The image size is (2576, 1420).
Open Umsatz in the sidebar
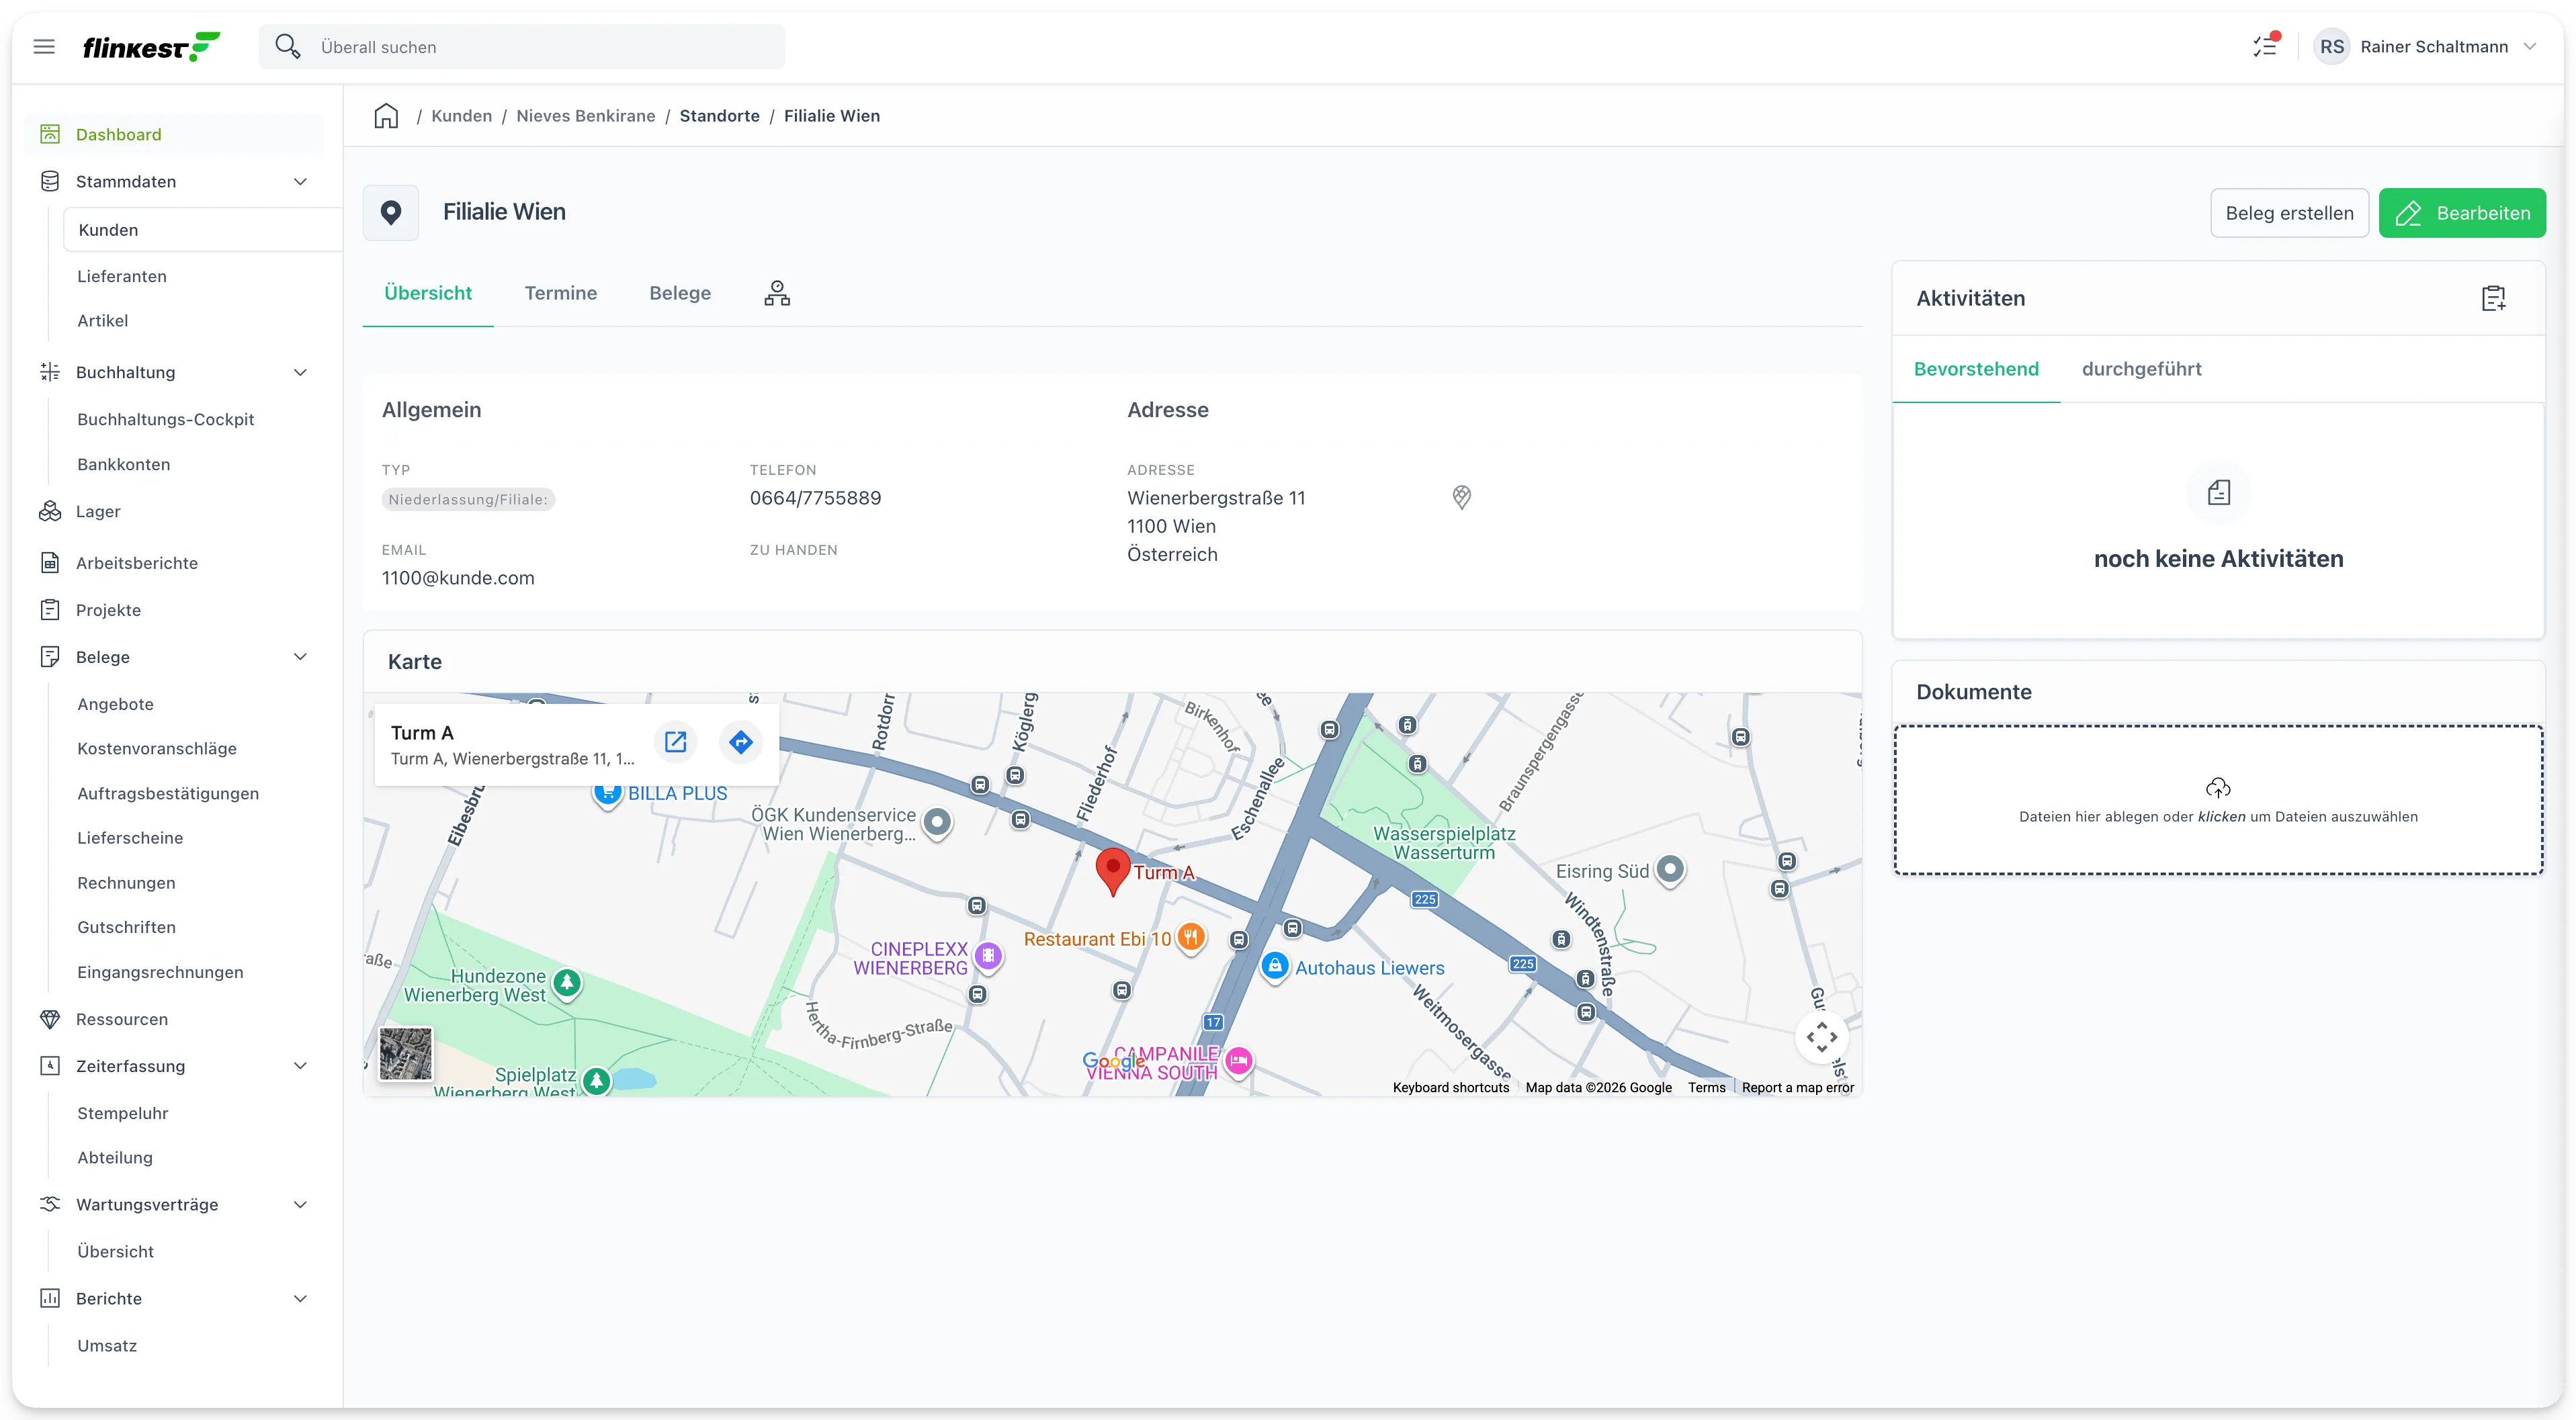click(107, 1345)
